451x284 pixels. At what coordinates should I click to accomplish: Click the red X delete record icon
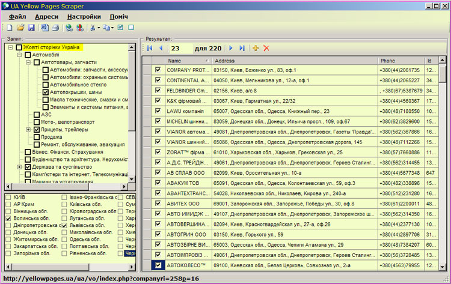(x=266, y=48)
